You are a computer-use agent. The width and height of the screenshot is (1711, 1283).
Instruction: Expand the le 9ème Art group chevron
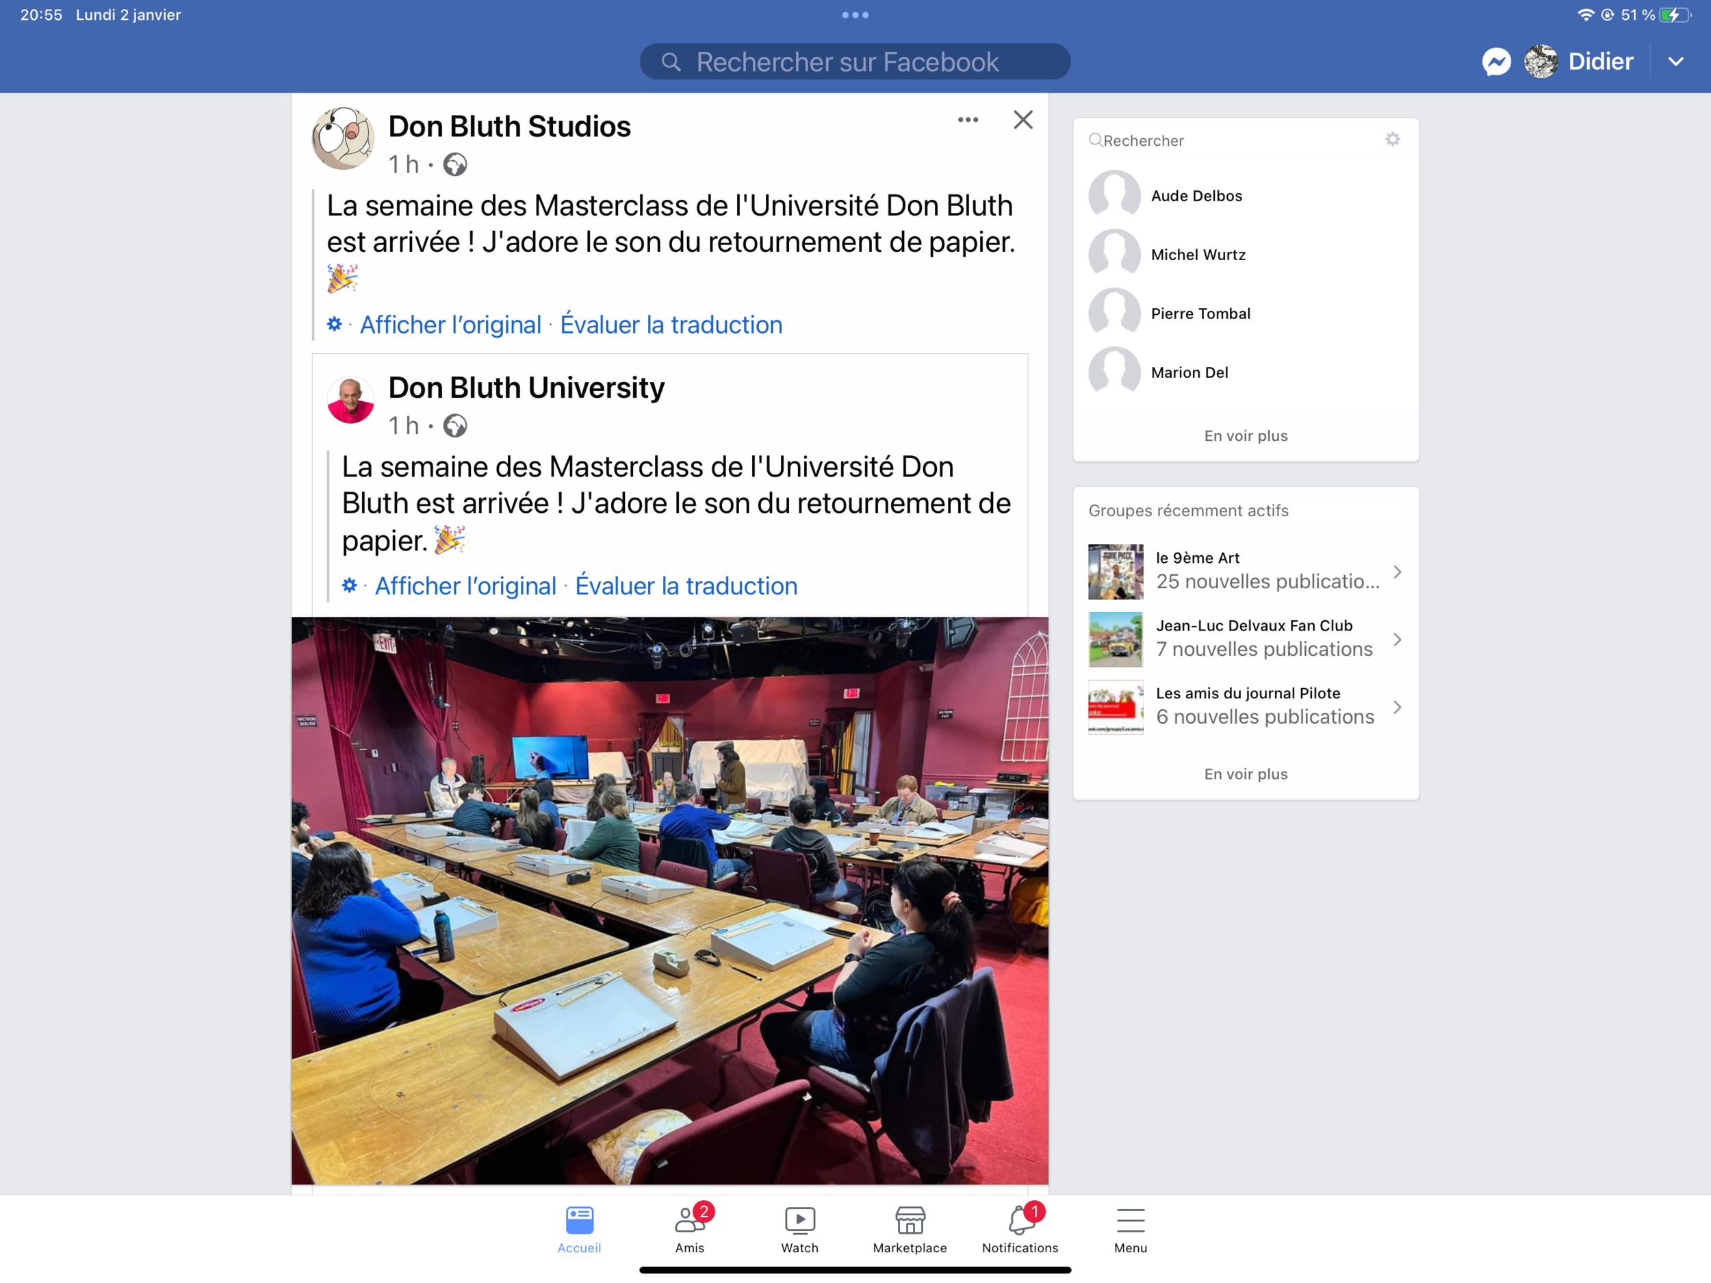[1397, 572]
